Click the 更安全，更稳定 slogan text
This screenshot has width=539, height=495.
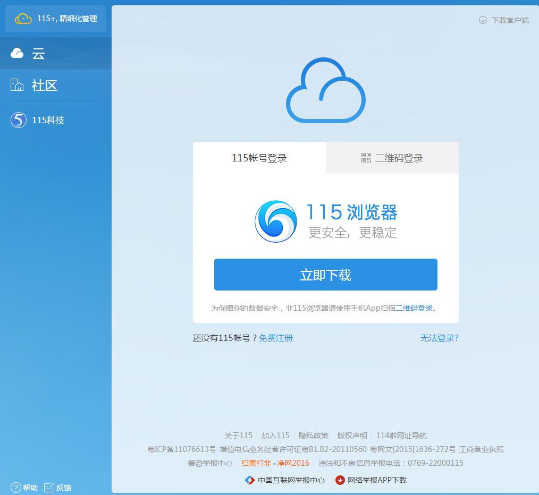(352, 233)
